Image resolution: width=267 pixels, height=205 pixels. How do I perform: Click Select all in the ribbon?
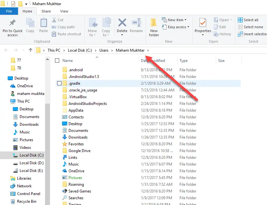point(248,20)
